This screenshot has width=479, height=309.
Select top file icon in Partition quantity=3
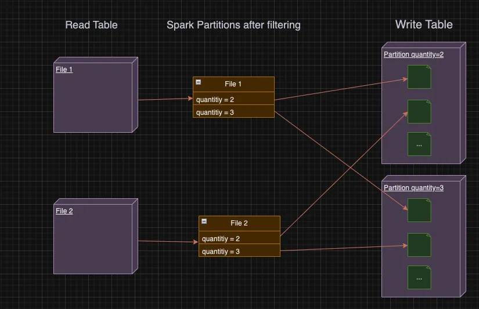[x=419, y=210]
